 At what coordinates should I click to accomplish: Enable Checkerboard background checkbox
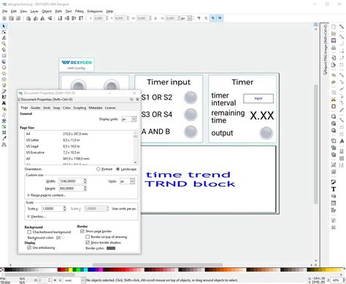pyautogui.click(x=29, y=232)
